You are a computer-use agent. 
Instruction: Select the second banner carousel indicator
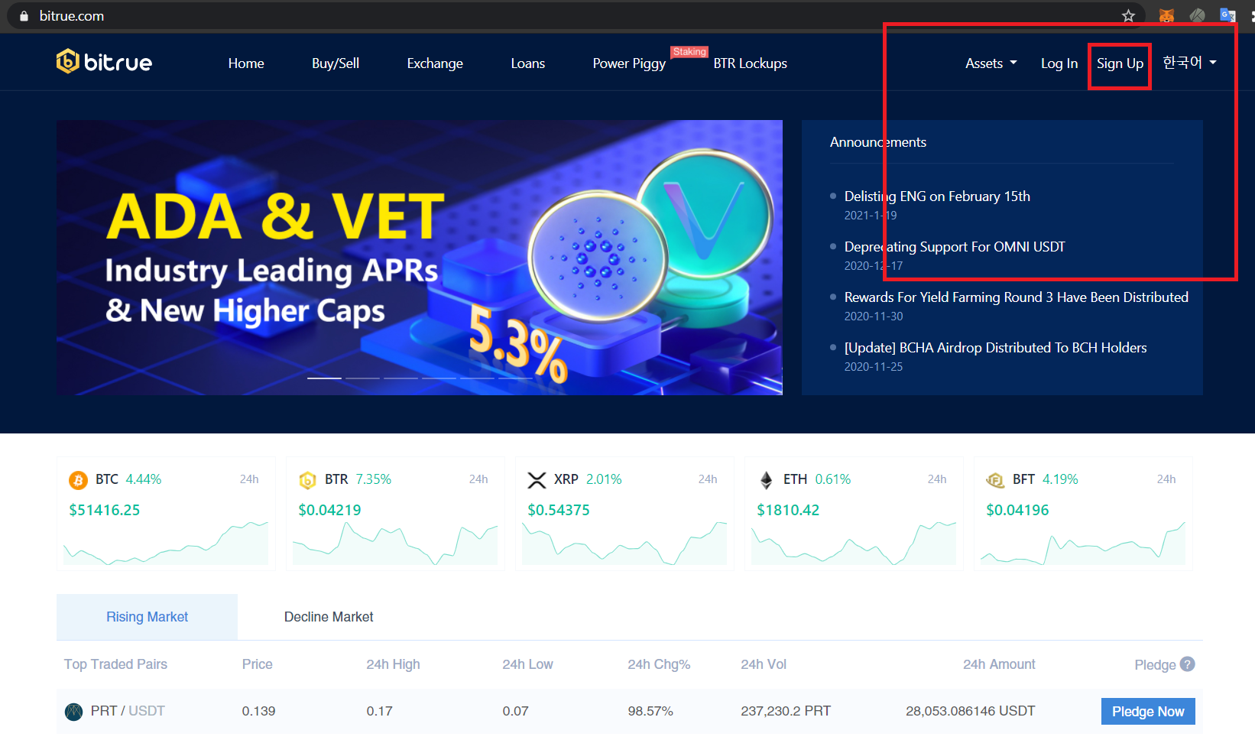(x=362, y=378)
